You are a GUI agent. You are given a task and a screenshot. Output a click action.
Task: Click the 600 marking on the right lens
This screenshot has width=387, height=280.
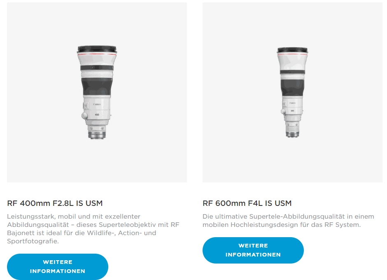click(292, 111)
